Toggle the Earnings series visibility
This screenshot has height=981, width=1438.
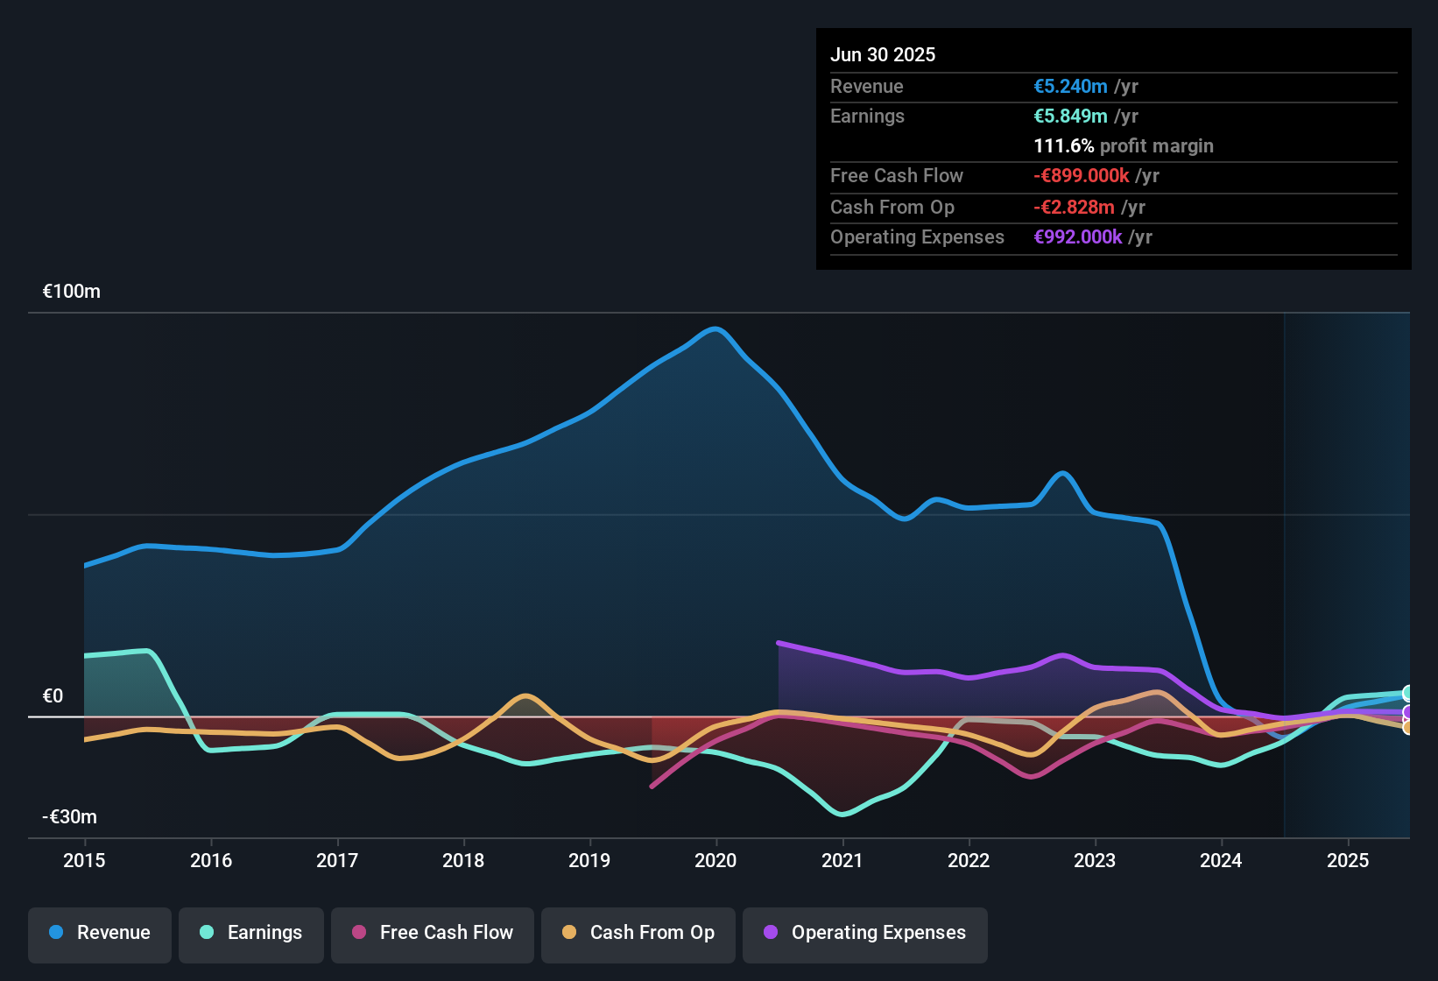(x=250, y=933)
